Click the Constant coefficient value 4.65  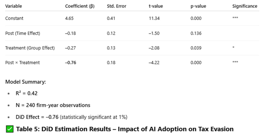69,18
